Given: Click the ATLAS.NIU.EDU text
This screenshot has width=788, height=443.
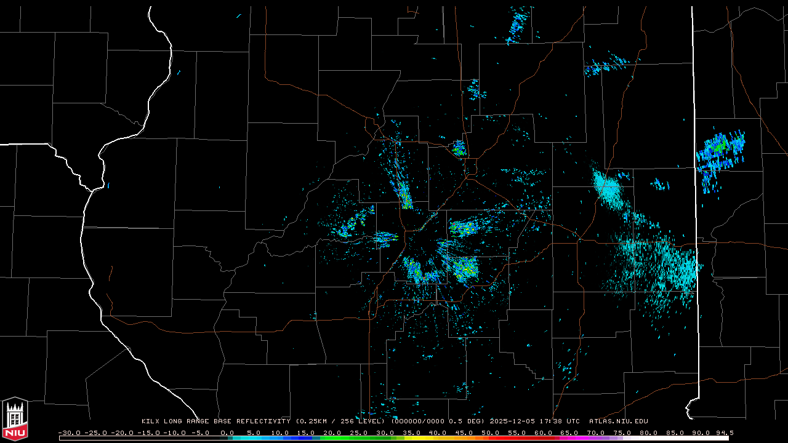Looking at the screenshot, I should tap(618, 421).
